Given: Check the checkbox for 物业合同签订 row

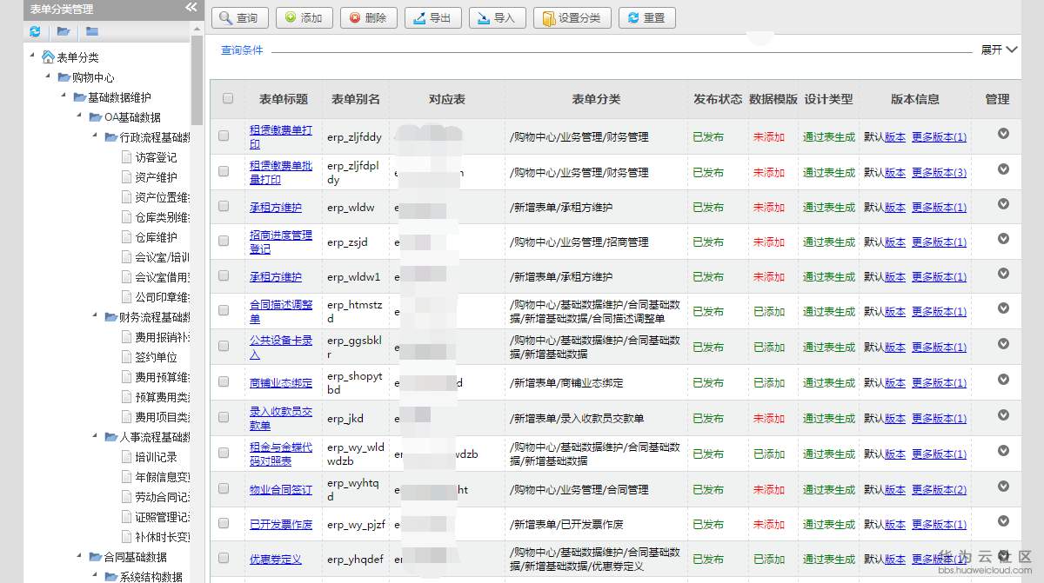Looking at the screenshot, I should click(x=224, y=488).
